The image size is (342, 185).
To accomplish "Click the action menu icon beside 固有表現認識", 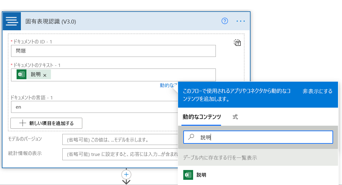I will (12, 21).
